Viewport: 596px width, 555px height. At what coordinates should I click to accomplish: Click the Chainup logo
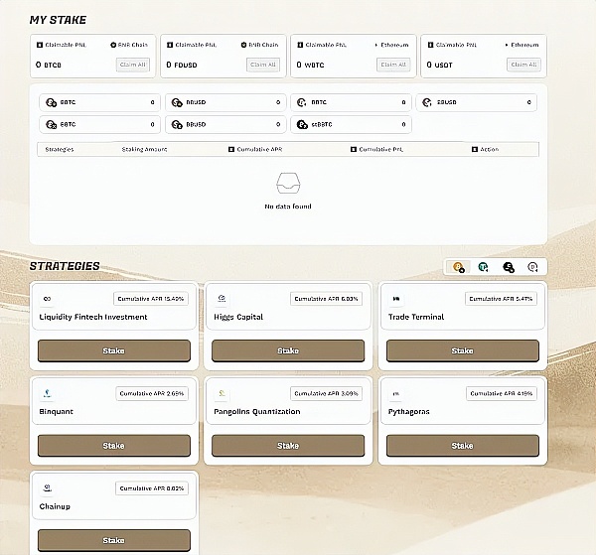point(47,488)
